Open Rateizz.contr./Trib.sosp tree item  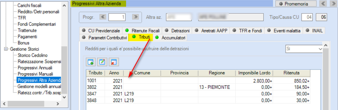39,93
